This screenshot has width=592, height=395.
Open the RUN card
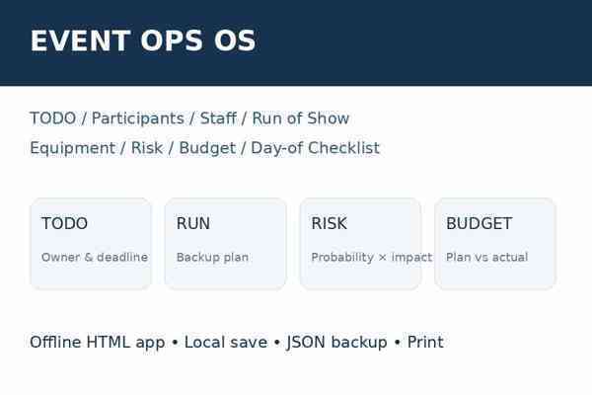click(x=225, y=244)
